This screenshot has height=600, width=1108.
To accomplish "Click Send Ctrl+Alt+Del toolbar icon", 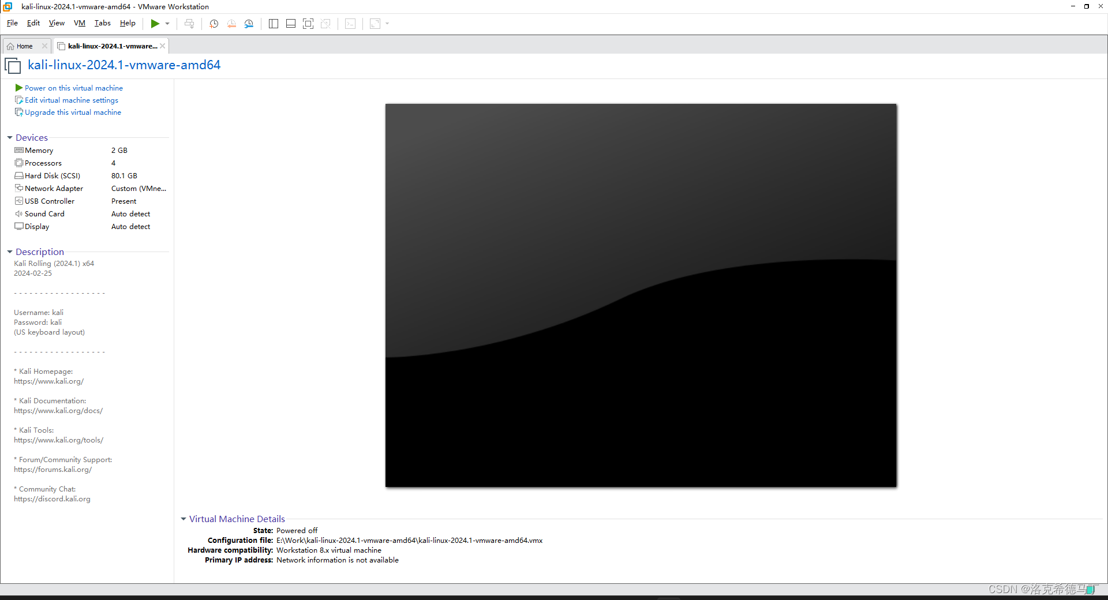I will 189,24.
